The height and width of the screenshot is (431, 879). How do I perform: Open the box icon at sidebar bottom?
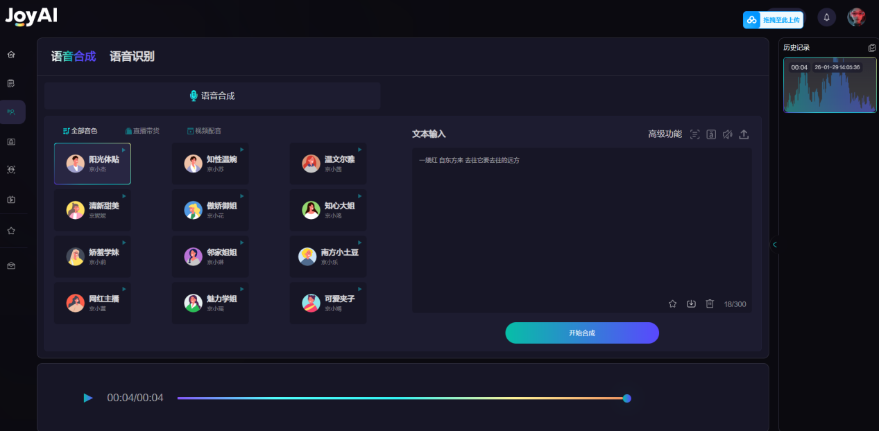[x=11, y=265]
